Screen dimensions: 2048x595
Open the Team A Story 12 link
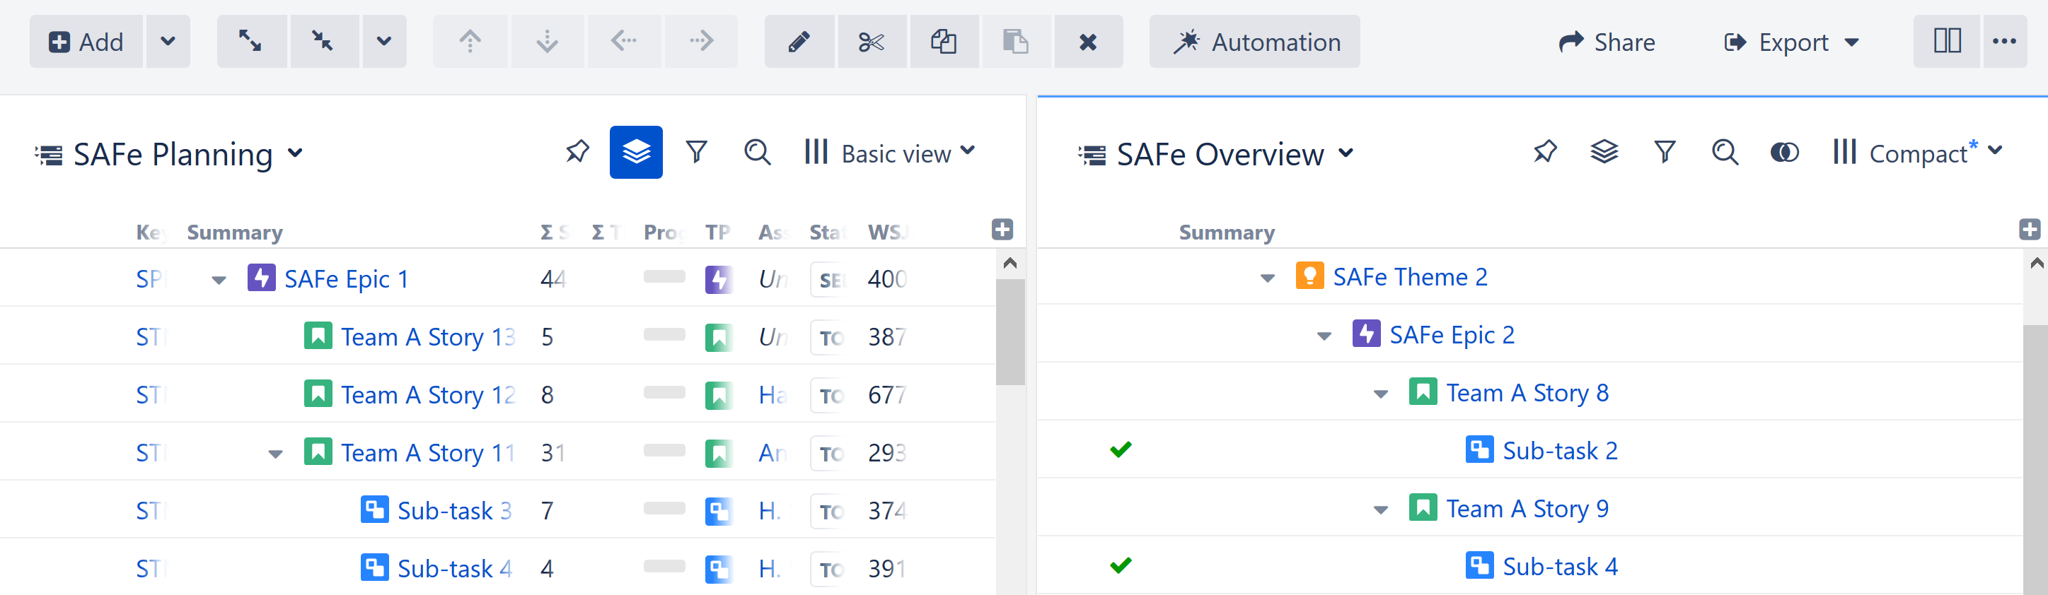(x=428, y=395)
